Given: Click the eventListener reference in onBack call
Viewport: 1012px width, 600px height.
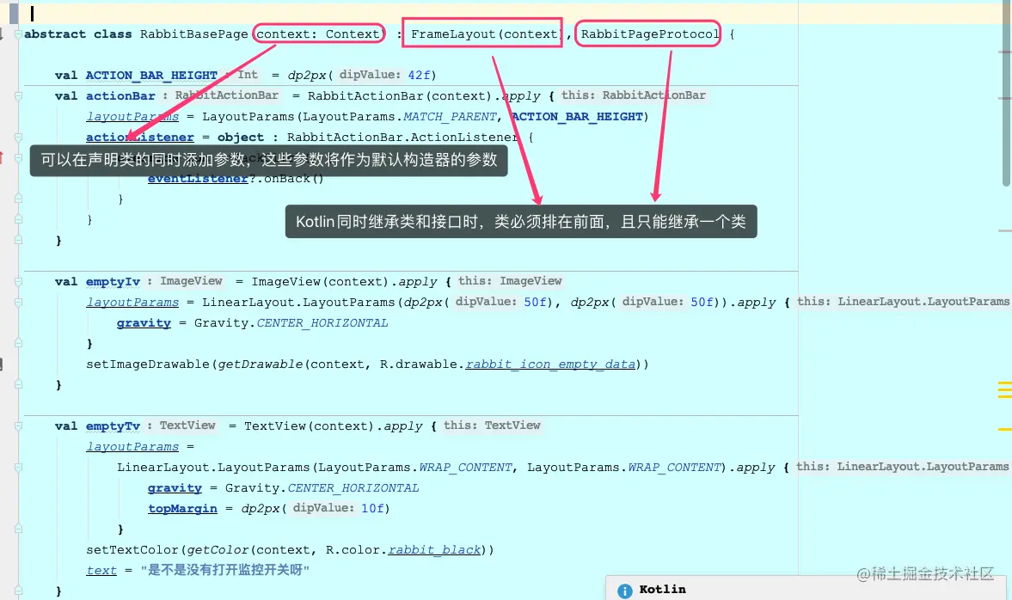Looking at the screenshot, I should pos(198,179).
